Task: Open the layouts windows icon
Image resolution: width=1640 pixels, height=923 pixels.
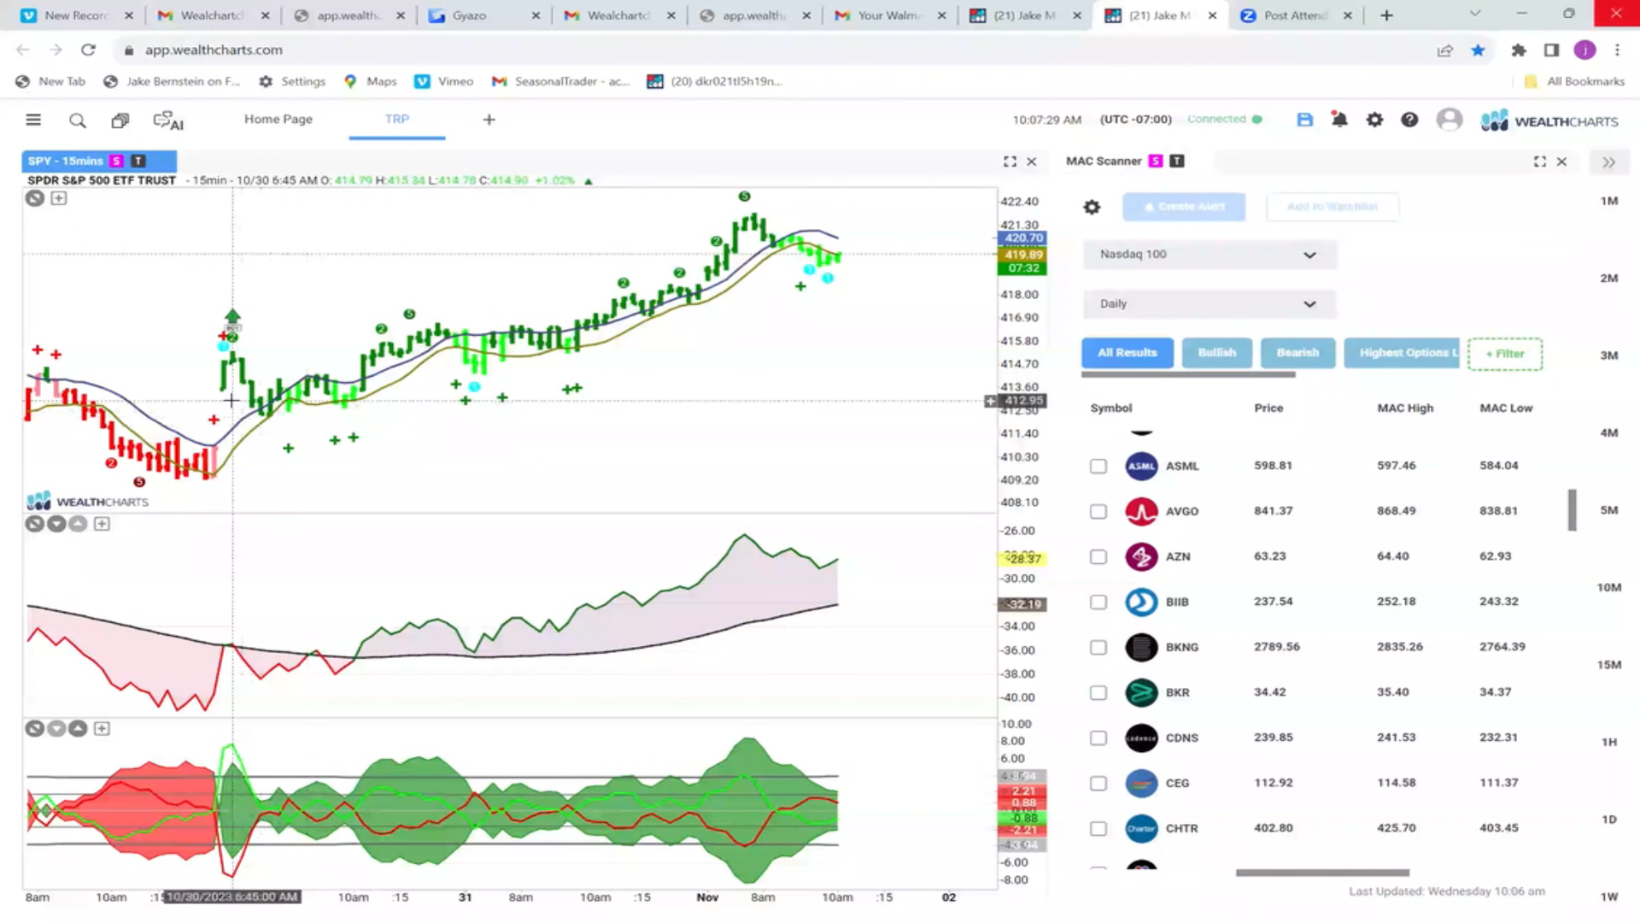Action: click(120, 121)
